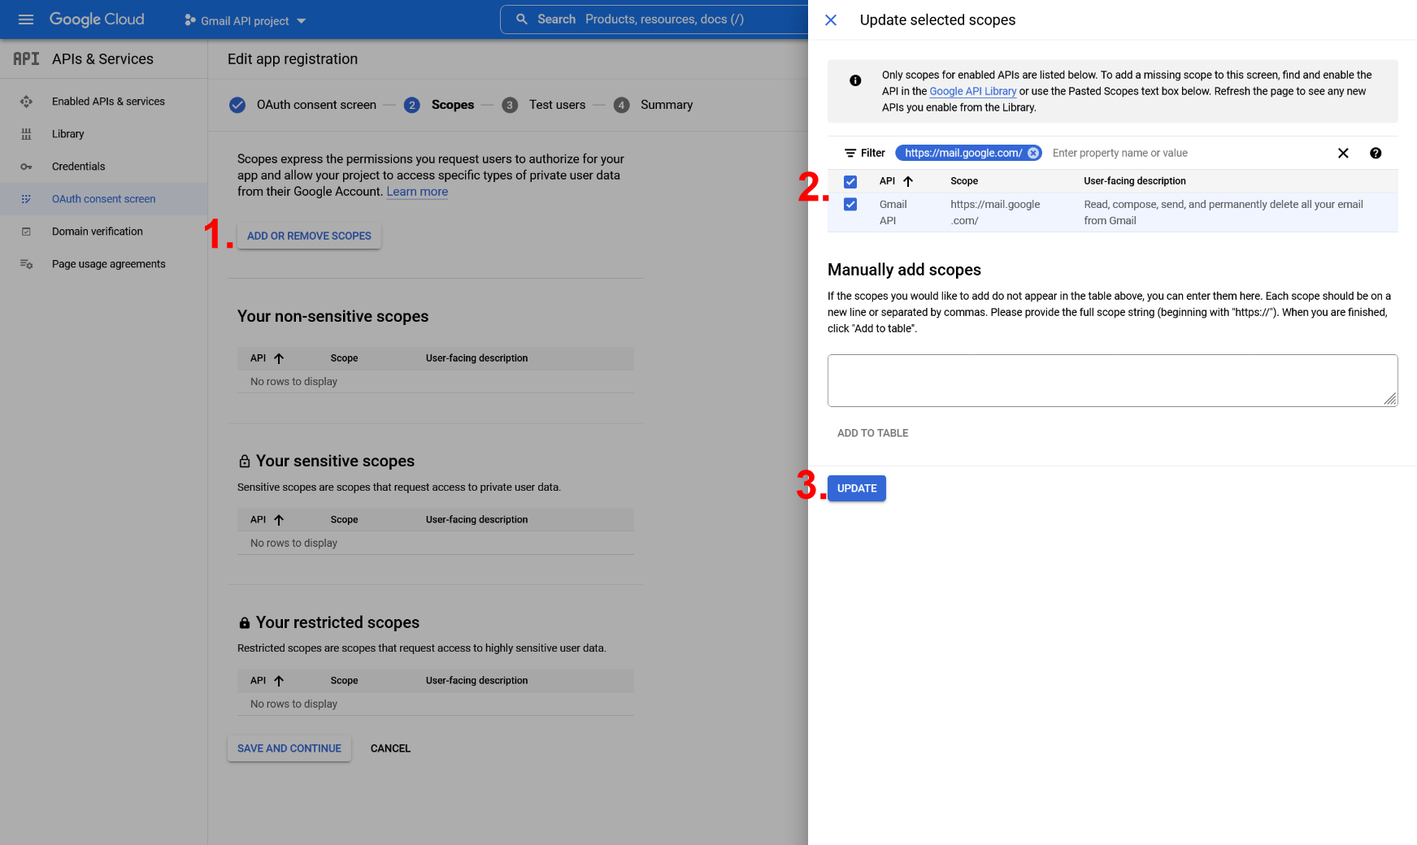Click the Library grid icon in sidebar
The width and height of the screenshot is (1417, 845).
point(26,134)
